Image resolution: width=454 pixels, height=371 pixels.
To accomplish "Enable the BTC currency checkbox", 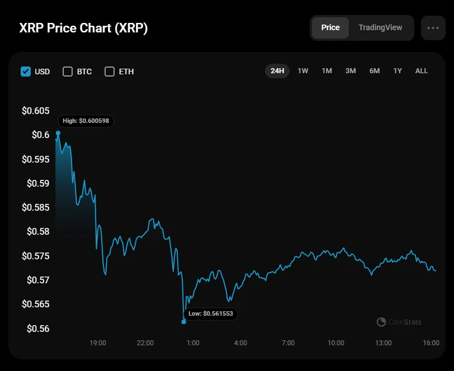I will pos(68,72).
